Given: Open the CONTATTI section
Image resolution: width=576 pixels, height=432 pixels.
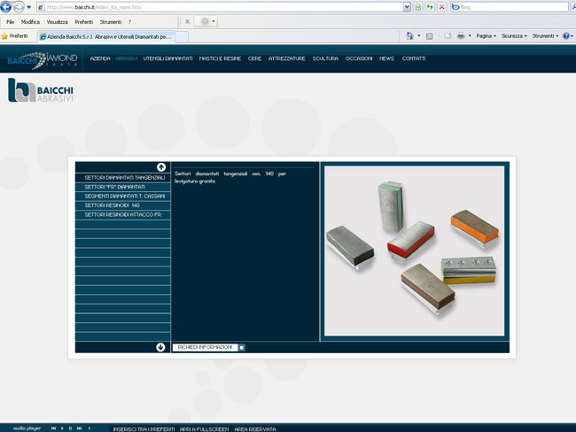Looking at the screenshot, I should pyautogui.click(x=414, y=58).
